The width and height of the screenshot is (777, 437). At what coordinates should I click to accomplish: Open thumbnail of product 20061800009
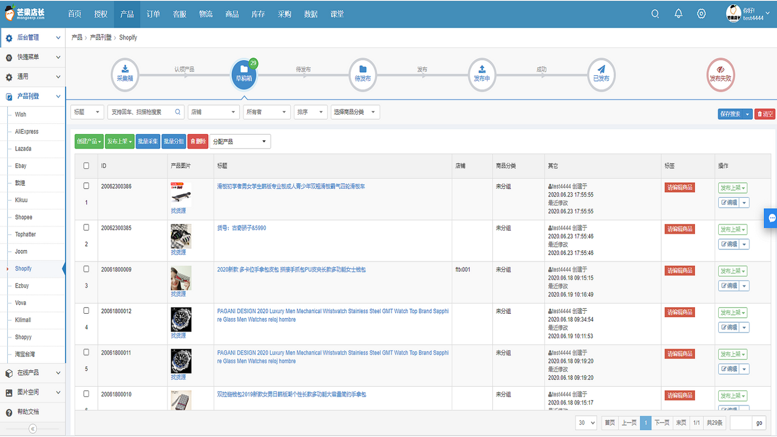181,278
